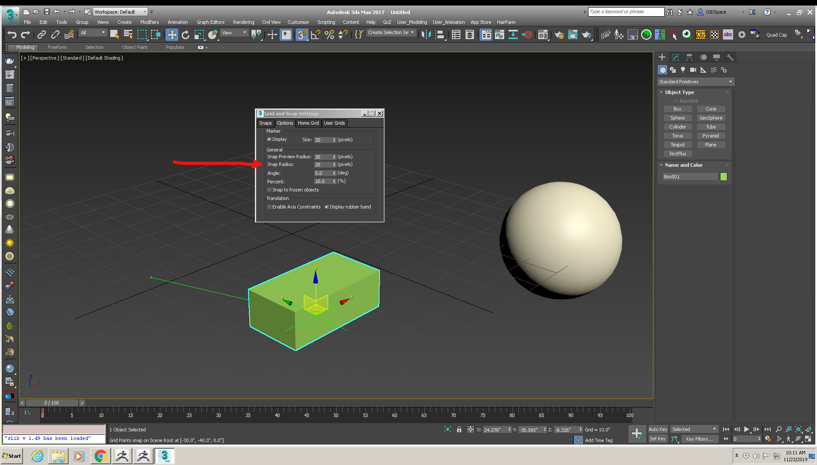Activate the Select and Rotate tool
Screen dimensions: 817x465
(186, 35)
